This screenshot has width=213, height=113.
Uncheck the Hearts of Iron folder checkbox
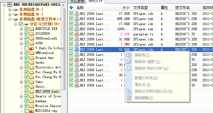pyautogui.click(x=27, y=96)
